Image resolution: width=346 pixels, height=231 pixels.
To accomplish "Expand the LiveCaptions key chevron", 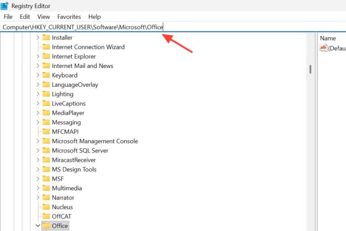I will pos(38,103).
